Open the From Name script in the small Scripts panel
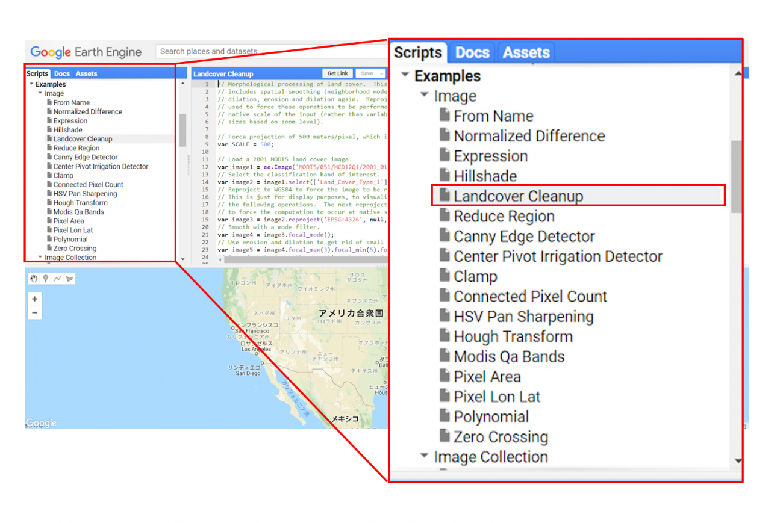This screenshot has width=783, height=523. [x=72, y=102]
